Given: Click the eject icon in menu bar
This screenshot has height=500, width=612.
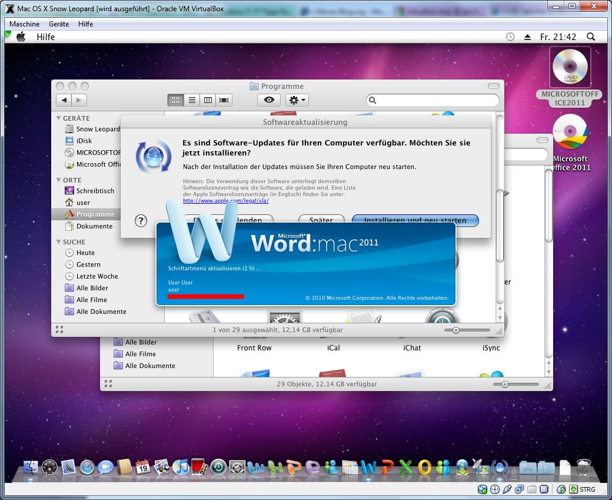Looking at the screenshot, I should tap(528, 37).
